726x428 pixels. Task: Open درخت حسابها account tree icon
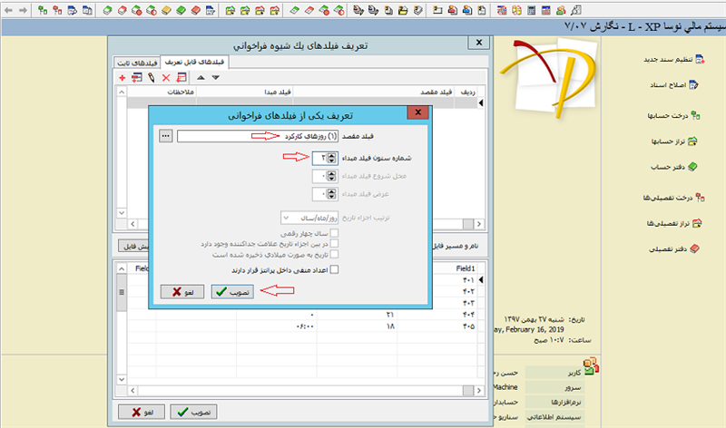pyautogui.click(x=694, y=115)
